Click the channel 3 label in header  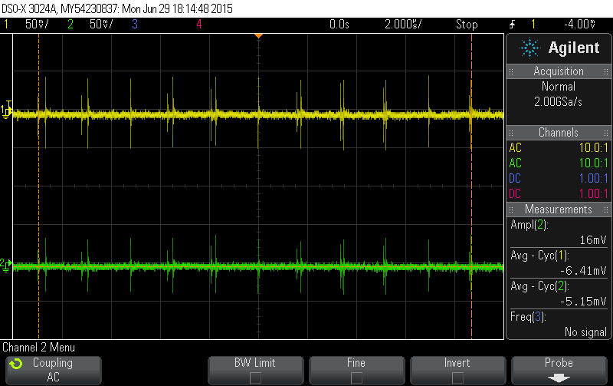click(x=135, y=25)
